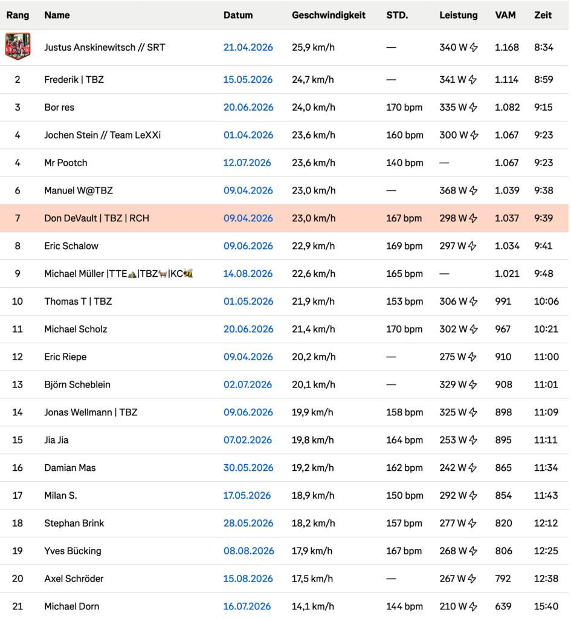
Task: Click the Zeit column header
Action: [543, 15]
